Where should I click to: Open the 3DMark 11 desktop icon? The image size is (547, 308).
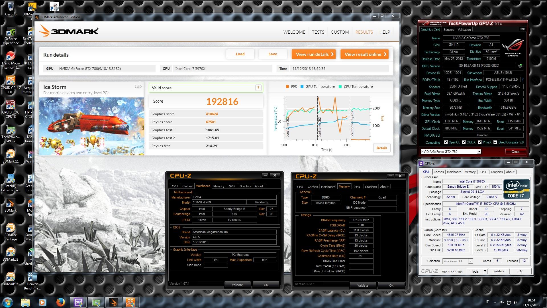[x=11, y=156]
